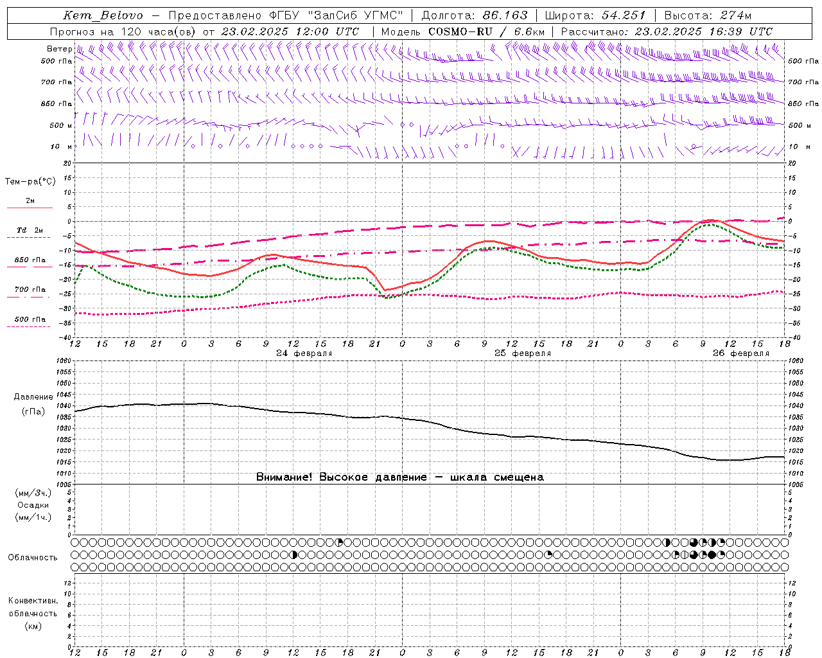Click the fully black cloud cover circle
This screenshot has width=822, height=658.
point(712,555)
